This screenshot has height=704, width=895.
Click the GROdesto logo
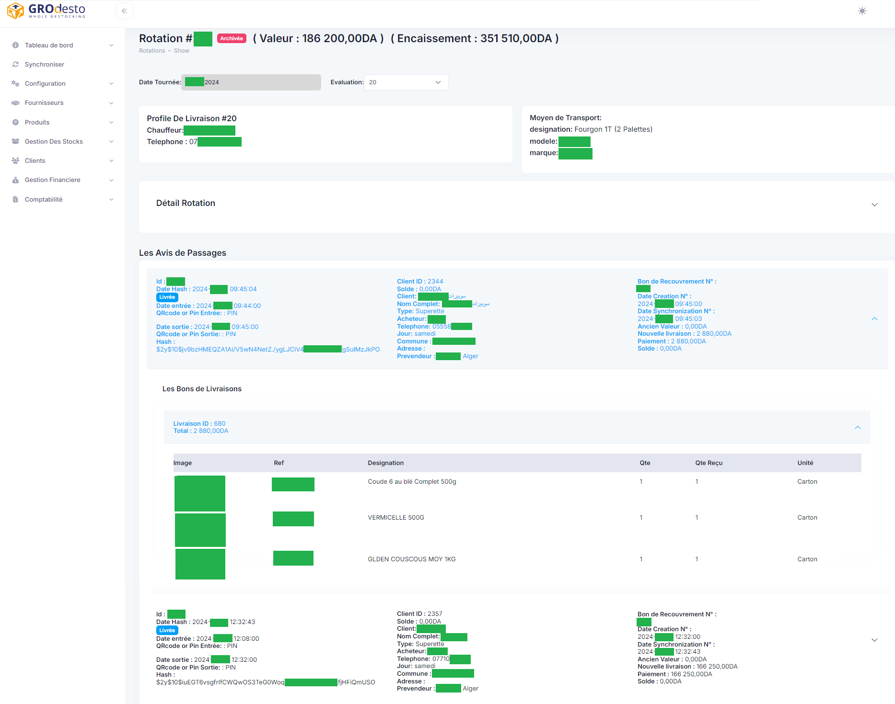(46, 11)
